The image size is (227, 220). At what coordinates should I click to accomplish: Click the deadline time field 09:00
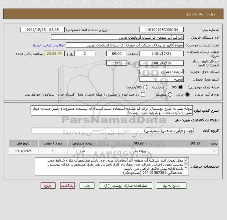click(117, 54)
